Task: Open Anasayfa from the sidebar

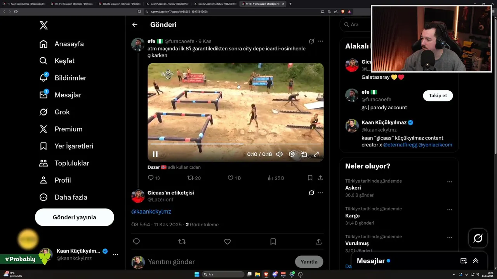Action: tap(61, 44)
